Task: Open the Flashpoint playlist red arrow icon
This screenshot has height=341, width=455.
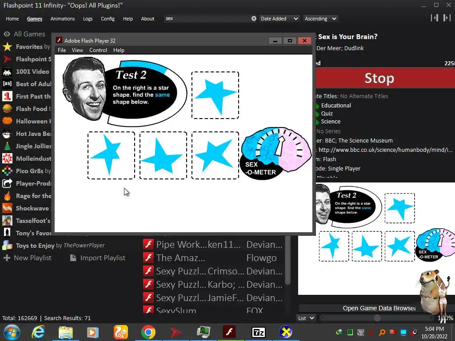Action: [x=7, y=59]
